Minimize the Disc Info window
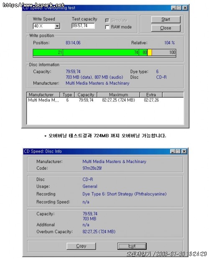Viewport: 209px width, 259px height. [x=173, y=151]
